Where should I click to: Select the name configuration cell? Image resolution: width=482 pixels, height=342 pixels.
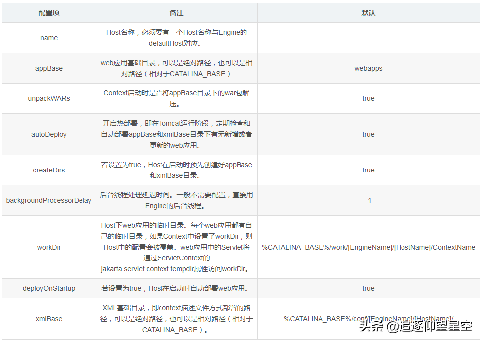pos(49,38)
